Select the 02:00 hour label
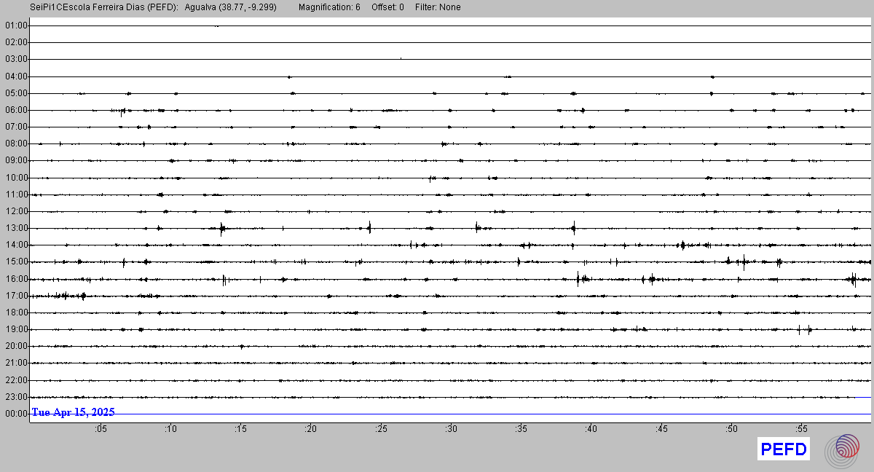 pyautogui.click(x=16, y=42)
